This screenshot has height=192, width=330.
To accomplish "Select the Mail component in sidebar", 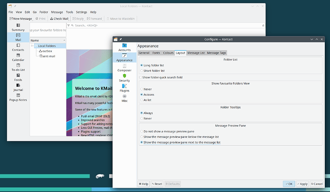I will (x=18, y=37).
